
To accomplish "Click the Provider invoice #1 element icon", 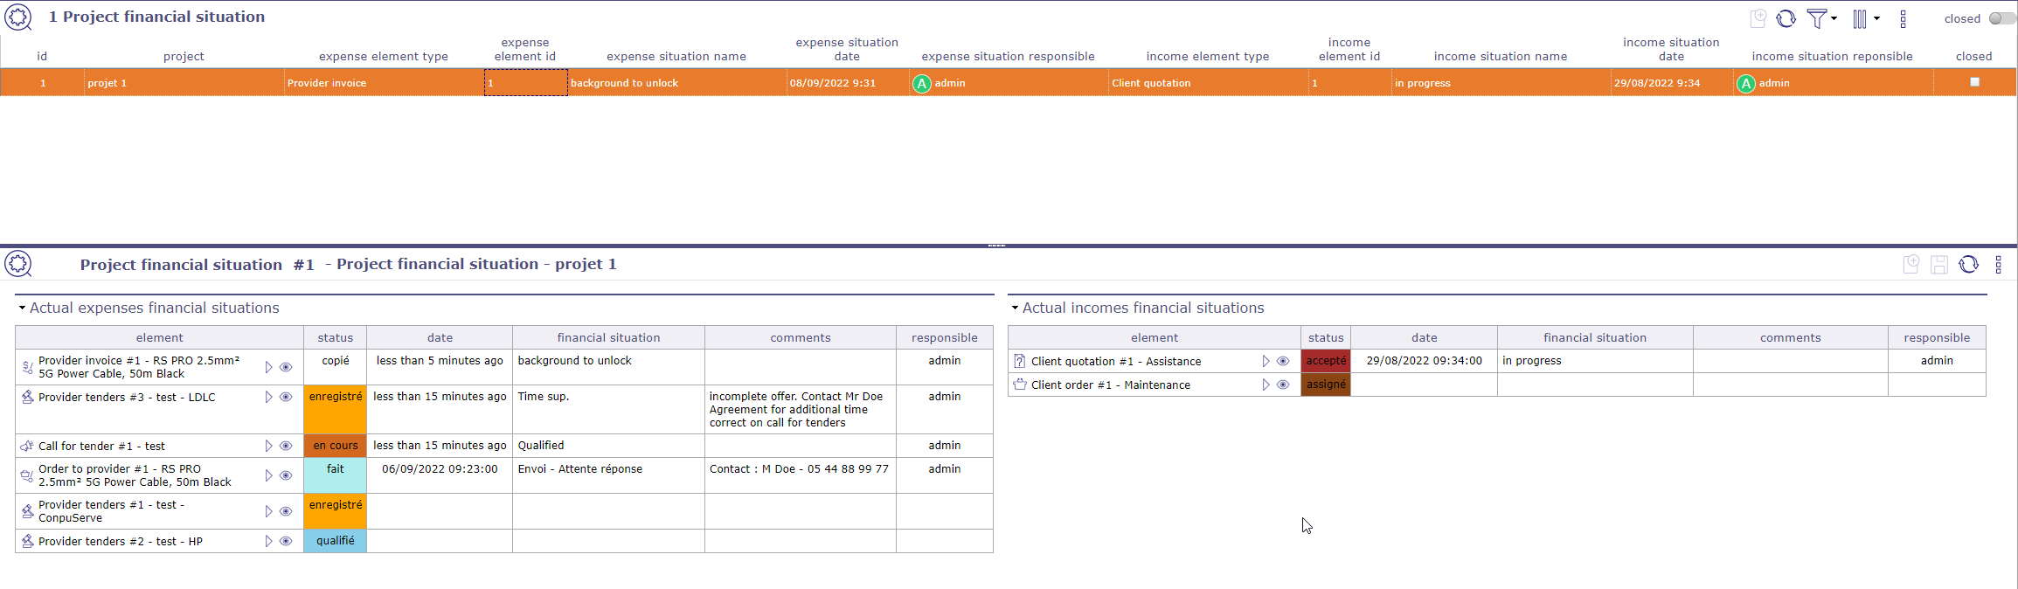I will point(27,367).
